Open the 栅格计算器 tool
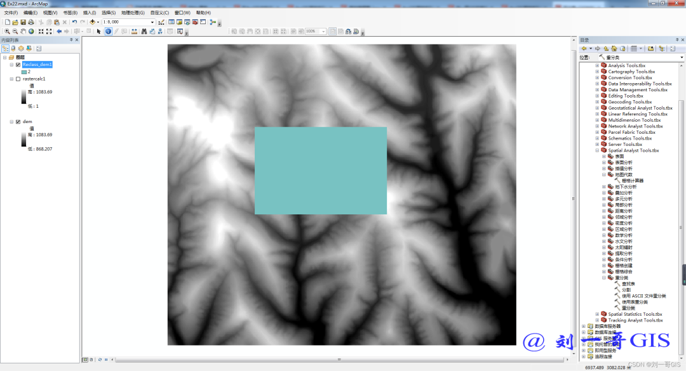686x371 pixels. tap(632, 181)
